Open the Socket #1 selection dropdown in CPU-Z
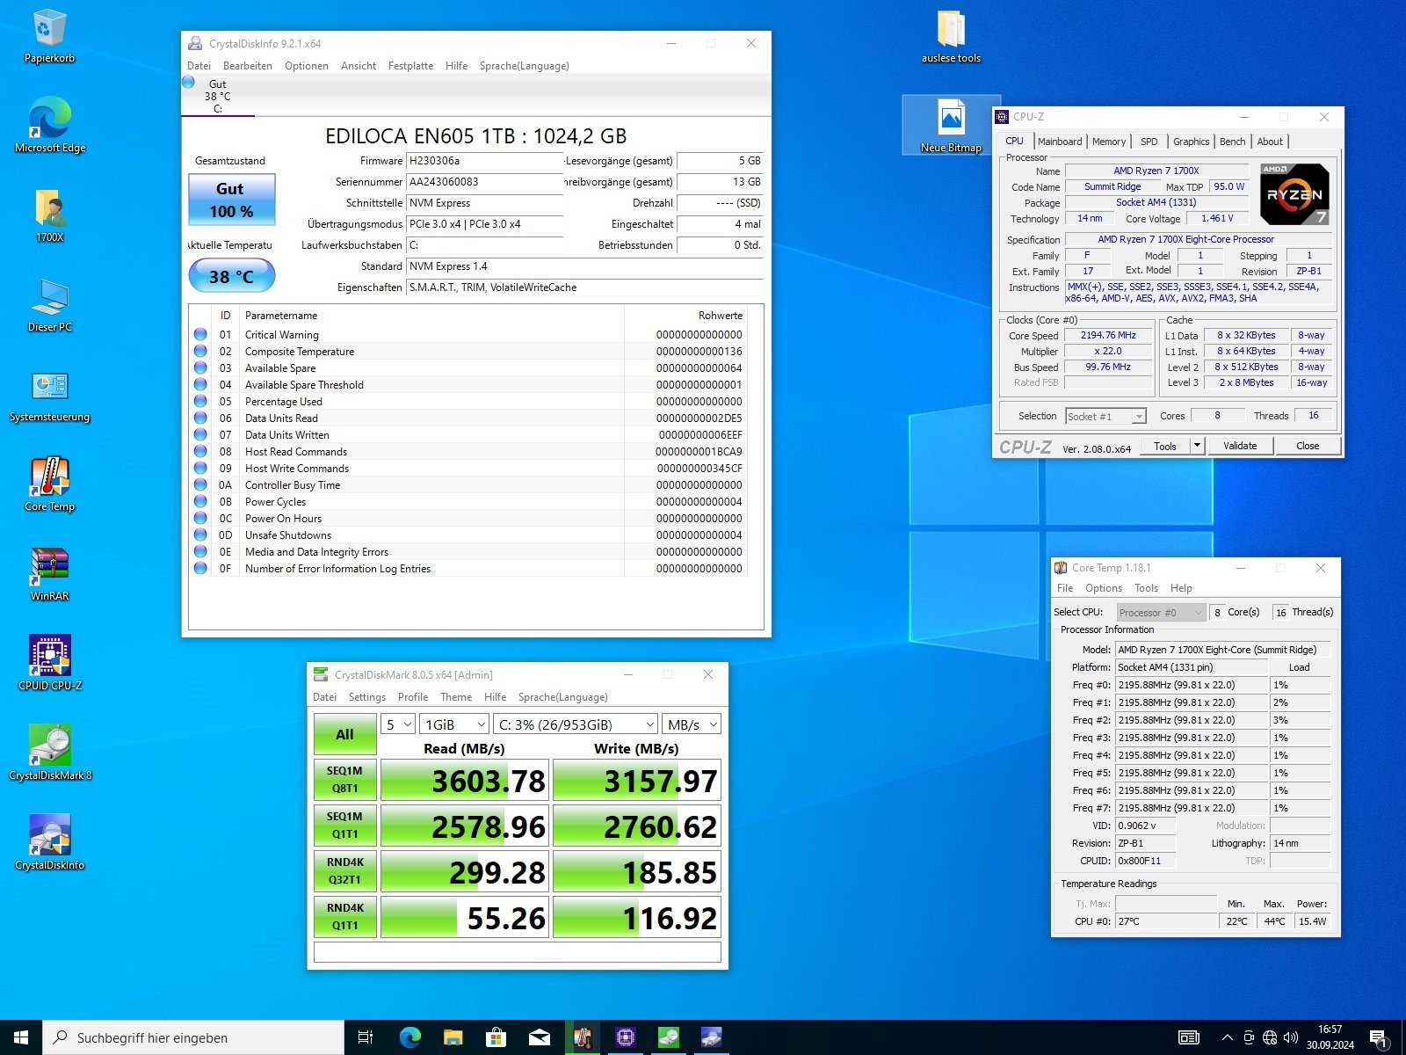The height and width of the screenshot is (1055, 1406). (x=1105, y=417)
